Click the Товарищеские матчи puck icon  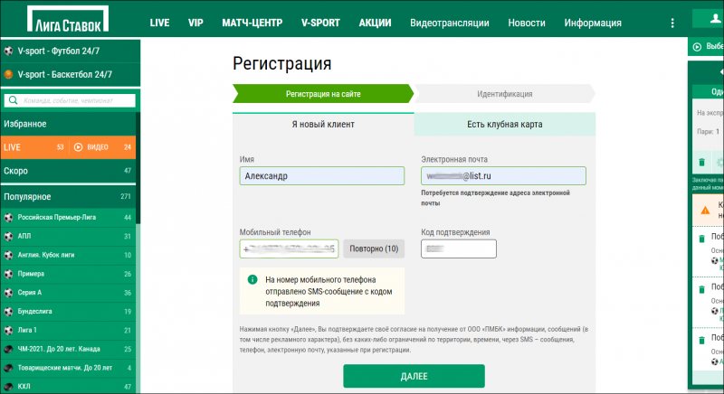coord(8,368)
